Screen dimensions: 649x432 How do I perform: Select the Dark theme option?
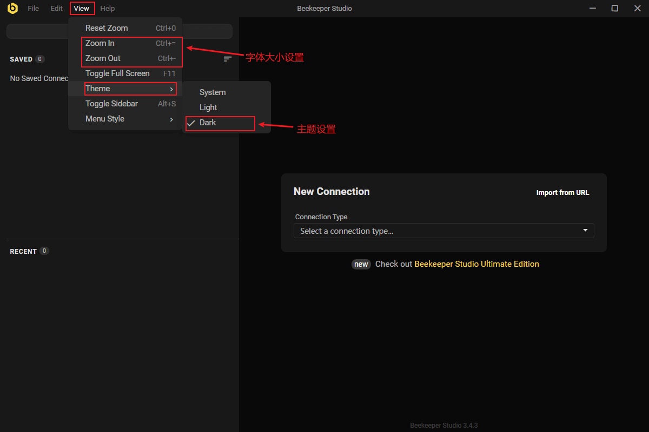(208, 123)
